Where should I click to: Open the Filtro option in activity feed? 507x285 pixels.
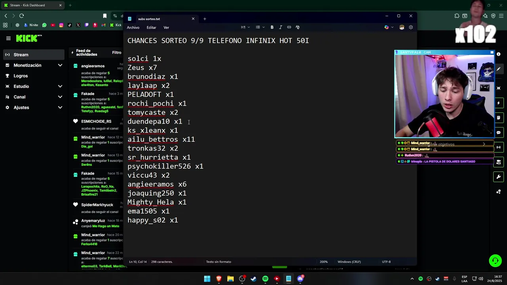[x=116, y=52]
